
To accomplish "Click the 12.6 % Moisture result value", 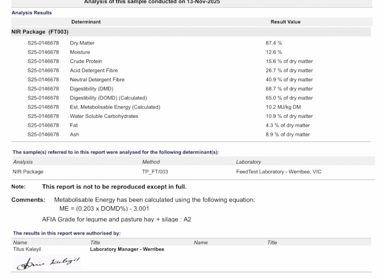I will coord(274,52).
